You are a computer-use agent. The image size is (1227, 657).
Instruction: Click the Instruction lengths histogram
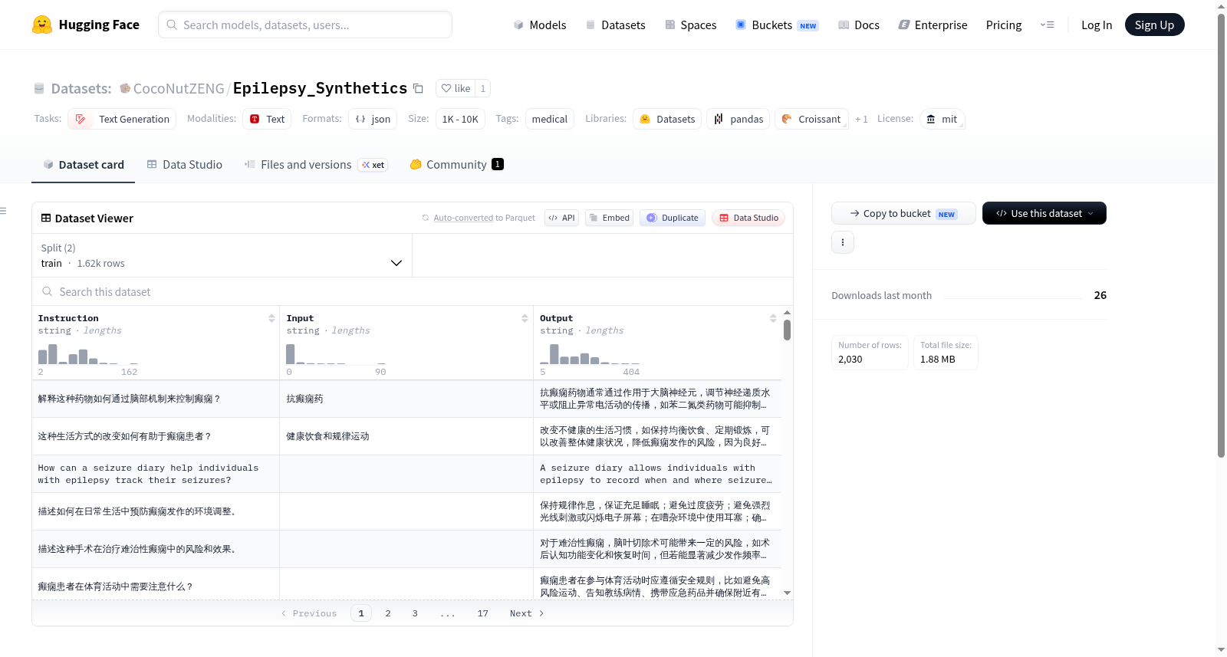88,354
